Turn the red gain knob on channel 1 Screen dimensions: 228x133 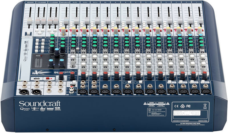(x=205, y=75)
